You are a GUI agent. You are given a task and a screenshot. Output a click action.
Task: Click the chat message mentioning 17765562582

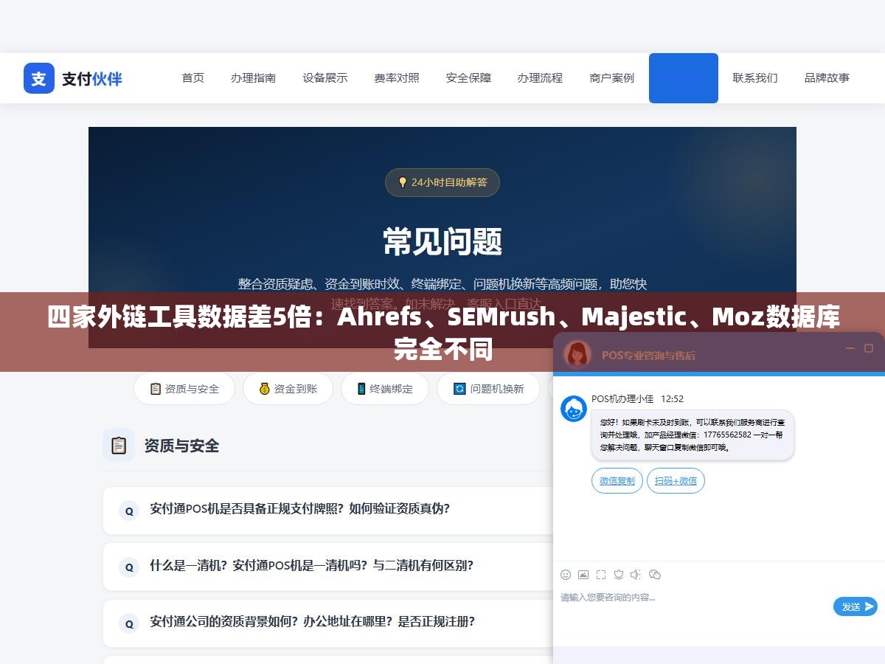[x=693, y=435]
